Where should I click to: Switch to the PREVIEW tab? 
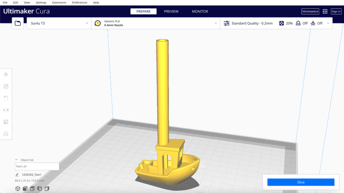pyautogui.click(x=171, y=11)
